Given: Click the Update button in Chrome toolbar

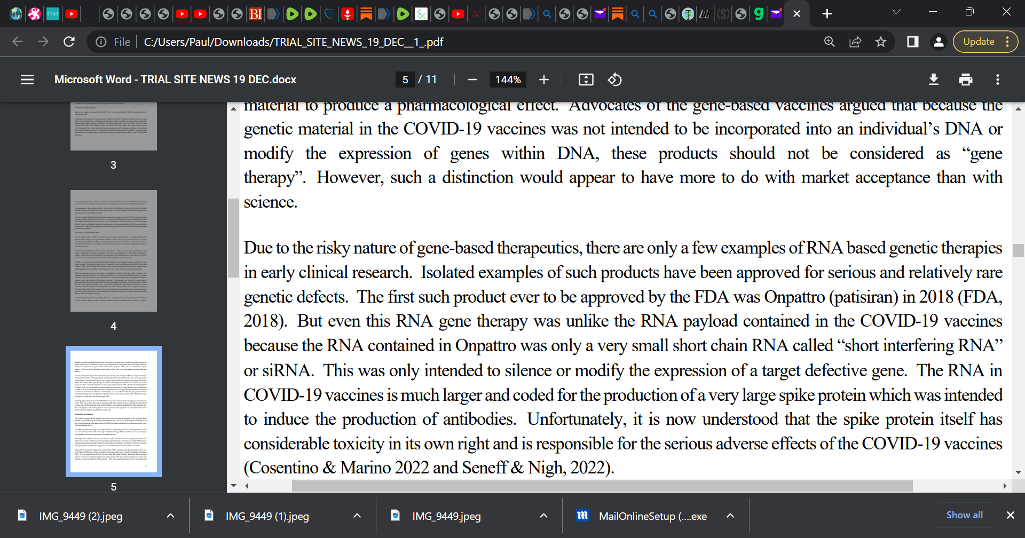Looking at the screenshot, I should pos(979,42).
